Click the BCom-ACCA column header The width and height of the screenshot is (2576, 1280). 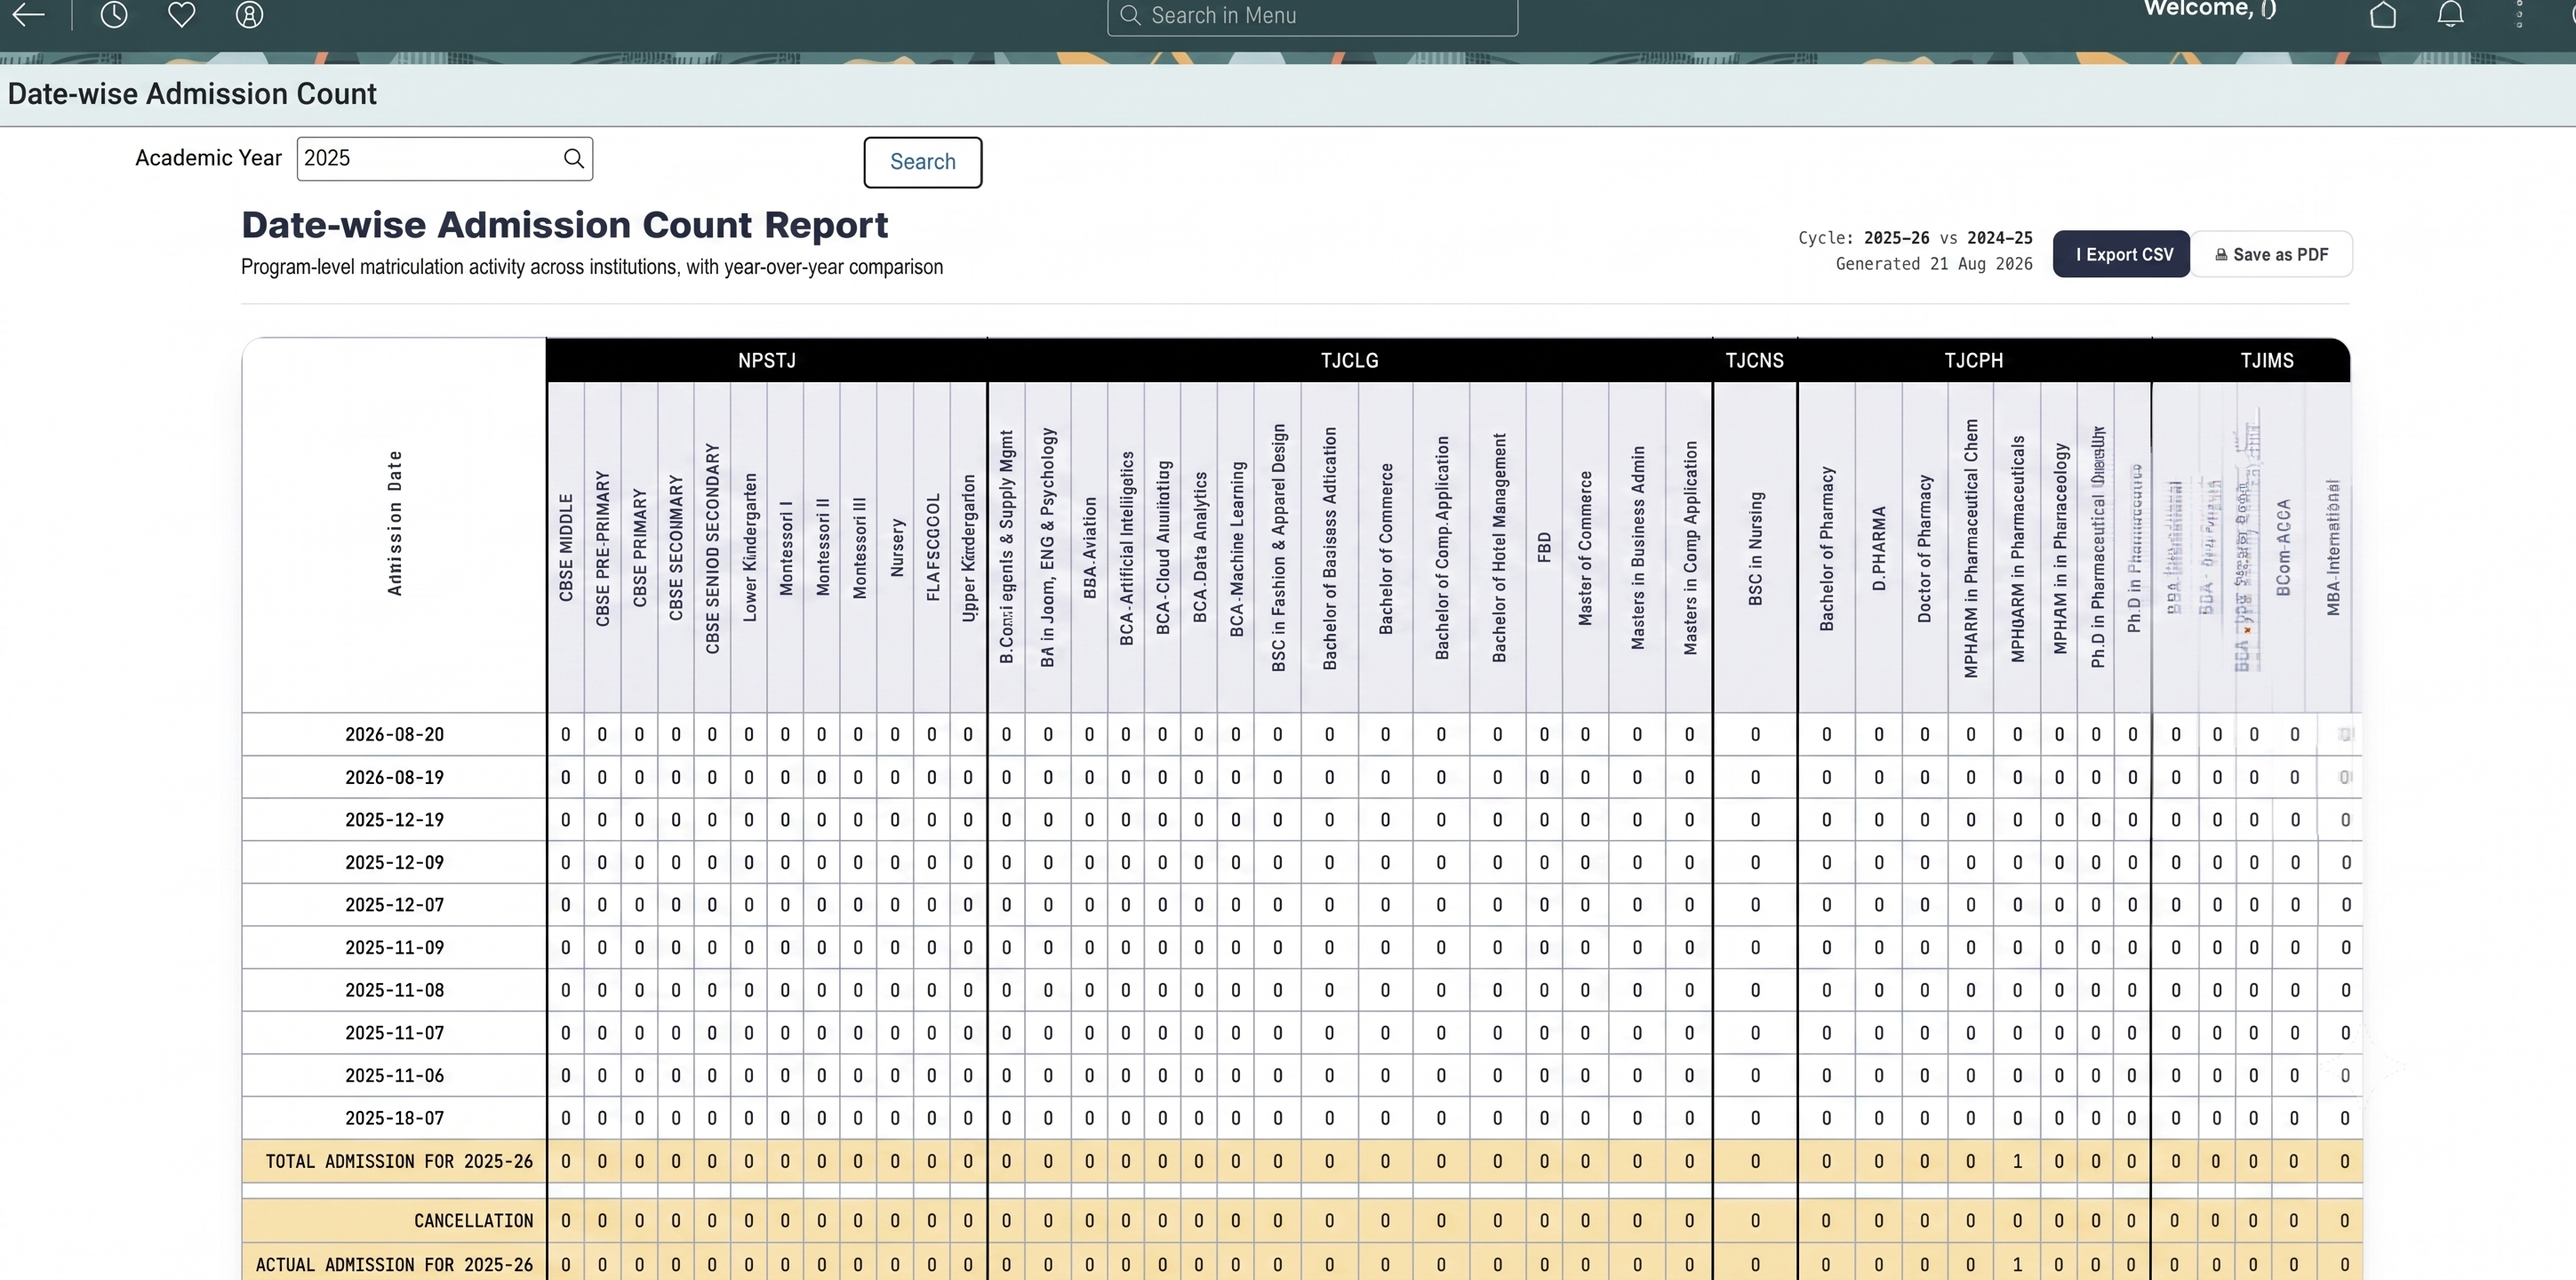[x=2282, y=548]
